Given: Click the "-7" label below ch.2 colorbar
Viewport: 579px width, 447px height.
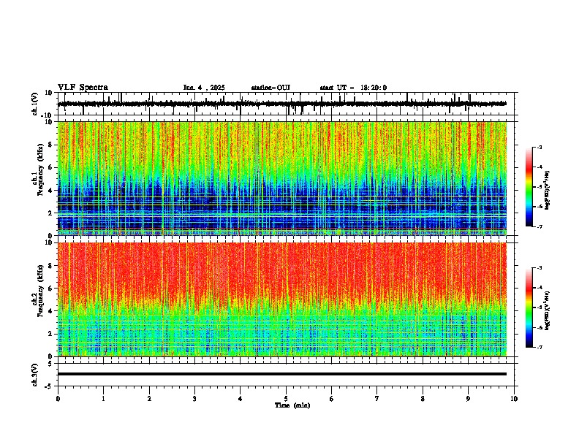Looking at the screenshot, I should point(539,347).
